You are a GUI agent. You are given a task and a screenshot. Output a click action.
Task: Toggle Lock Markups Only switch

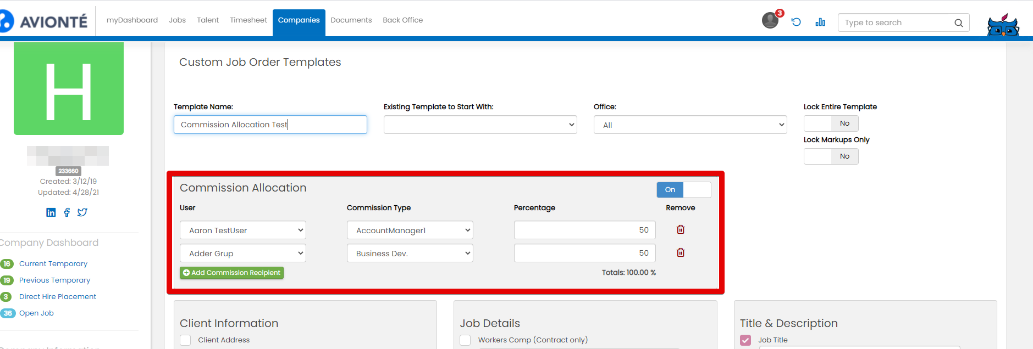click(x=831, y=156)
